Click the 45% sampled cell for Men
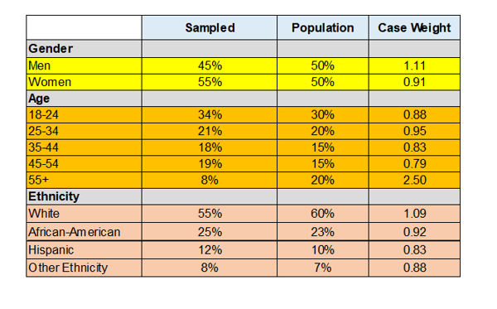 [210, 66]
